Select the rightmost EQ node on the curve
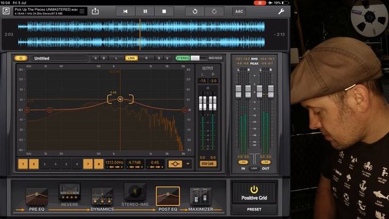 tap(185, 109)
